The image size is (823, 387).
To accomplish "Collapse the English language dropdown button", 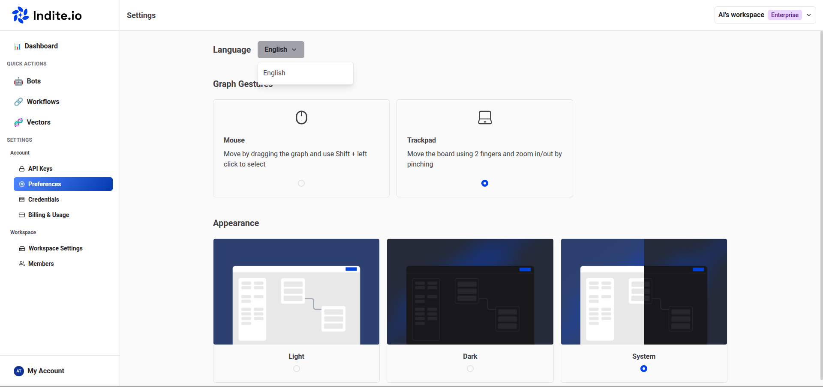I will 281,50.
